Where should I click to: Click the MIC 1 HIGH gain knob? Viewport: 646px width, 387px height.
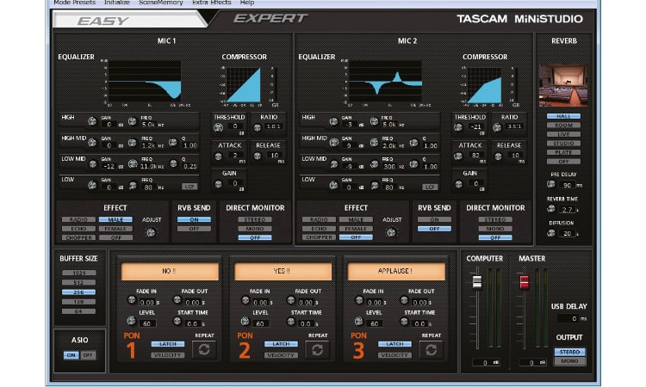tap(92, 121)
